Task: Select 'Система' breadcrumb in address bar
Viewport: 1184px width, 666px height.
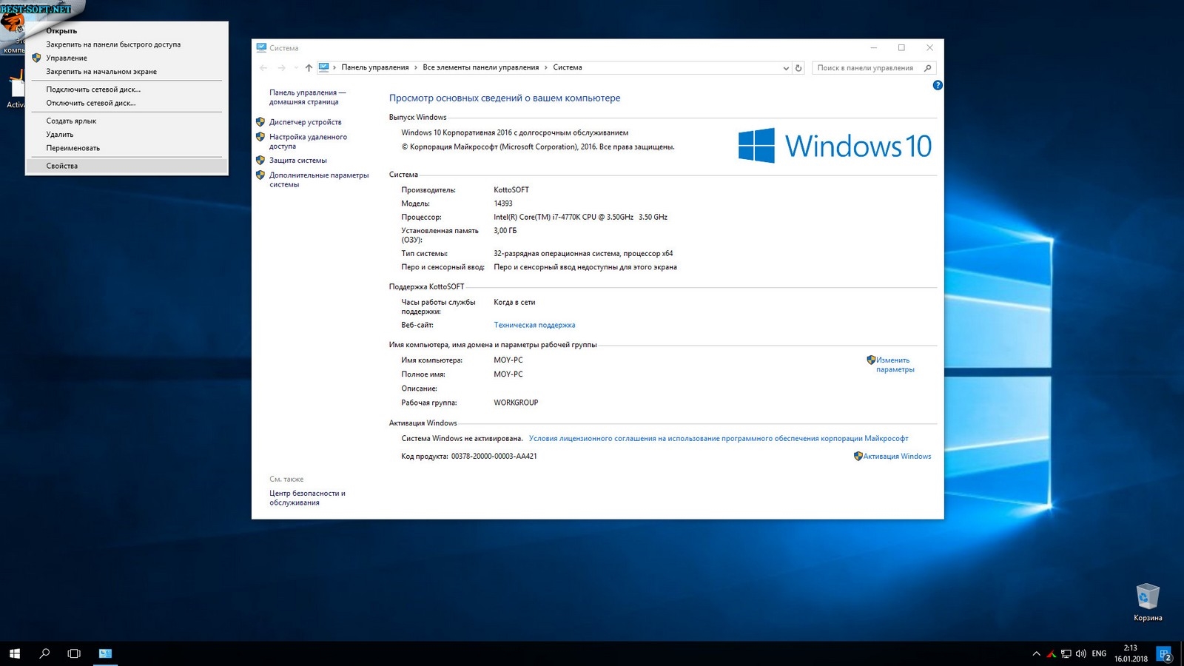Action: point(568,67)
